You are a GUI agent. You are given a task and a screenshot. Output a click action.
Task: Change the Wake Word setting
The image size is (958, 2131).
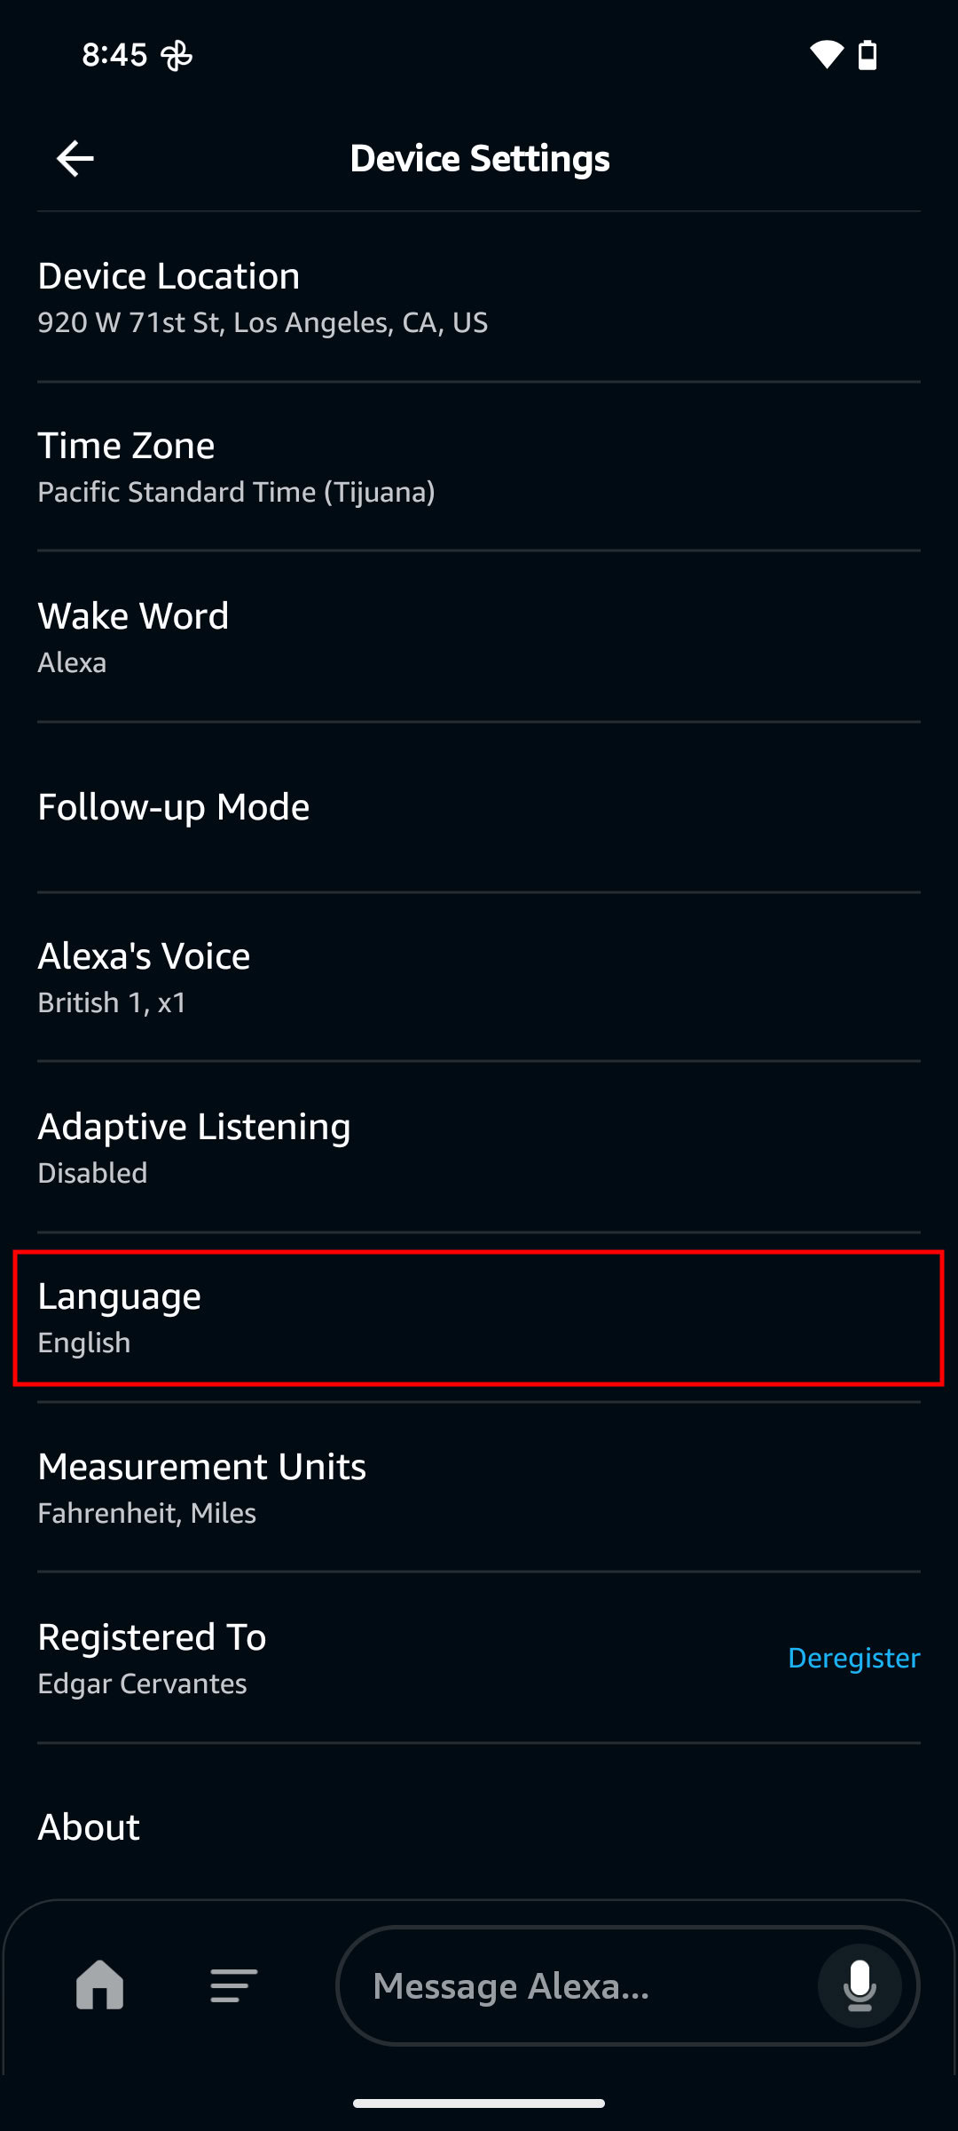click(x=479, y=638)
